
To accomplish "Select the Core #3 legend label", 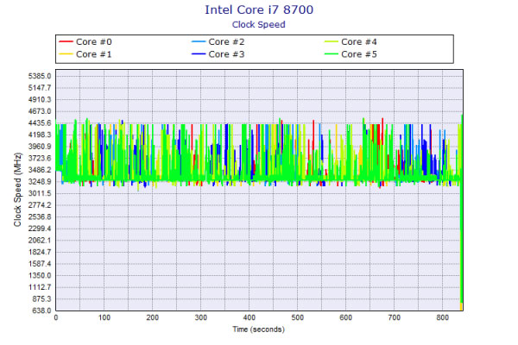I will [x=226, y=54].
